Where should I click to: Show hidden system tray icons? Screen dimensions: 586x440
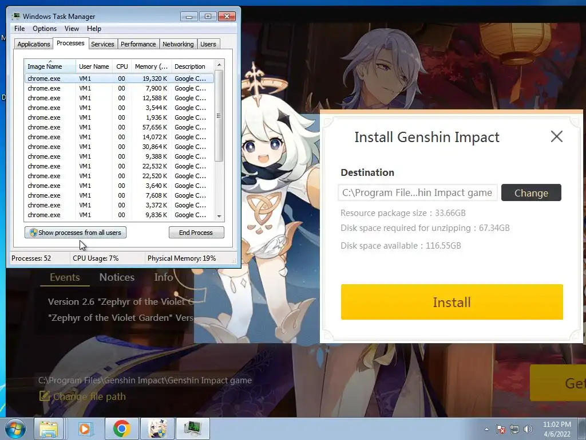point(486,430)
